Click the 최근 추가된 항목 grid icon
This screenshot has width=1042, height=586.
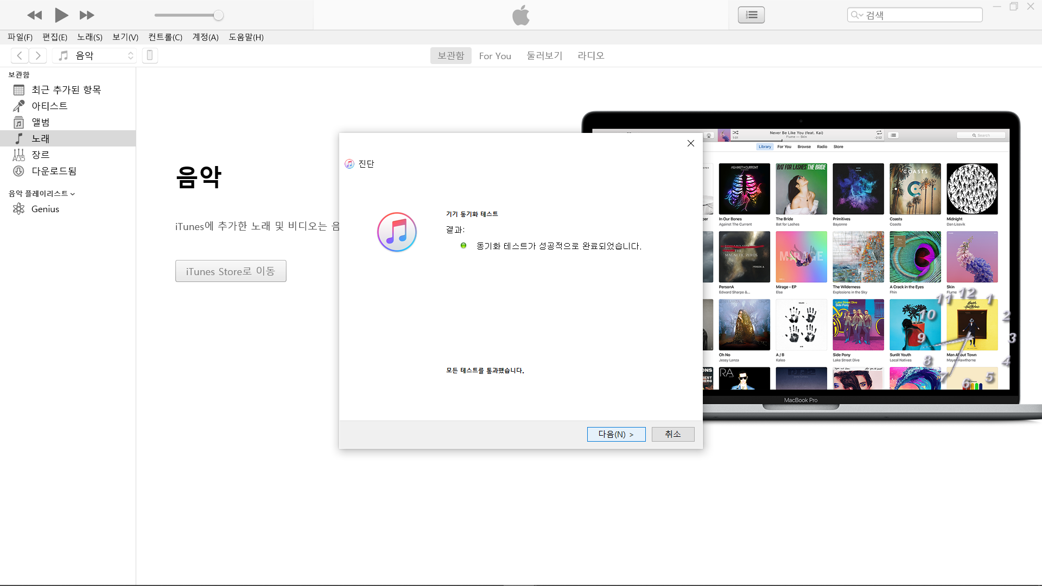click(x=19, y=90)
